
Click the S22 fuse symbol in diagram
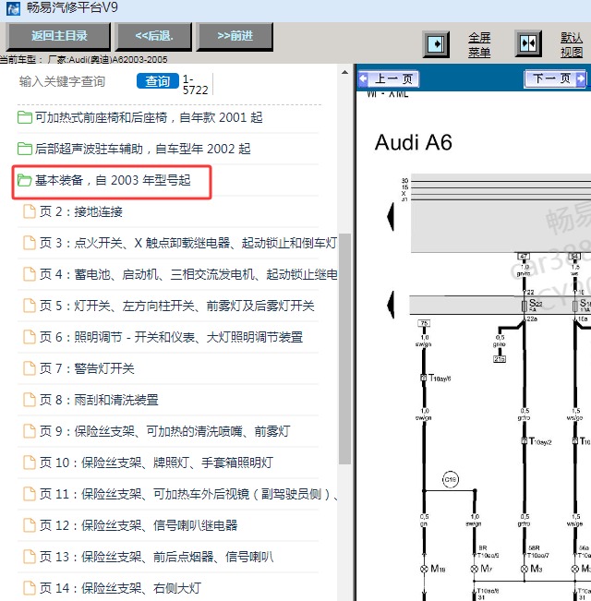pyautogui.click(x=524, y=306)
